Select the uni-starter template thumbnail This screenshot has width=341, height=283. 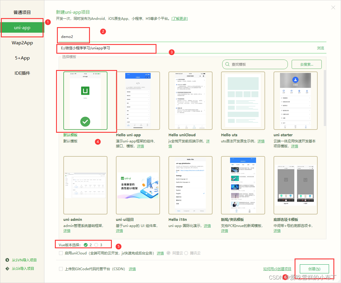click(295, 101)
